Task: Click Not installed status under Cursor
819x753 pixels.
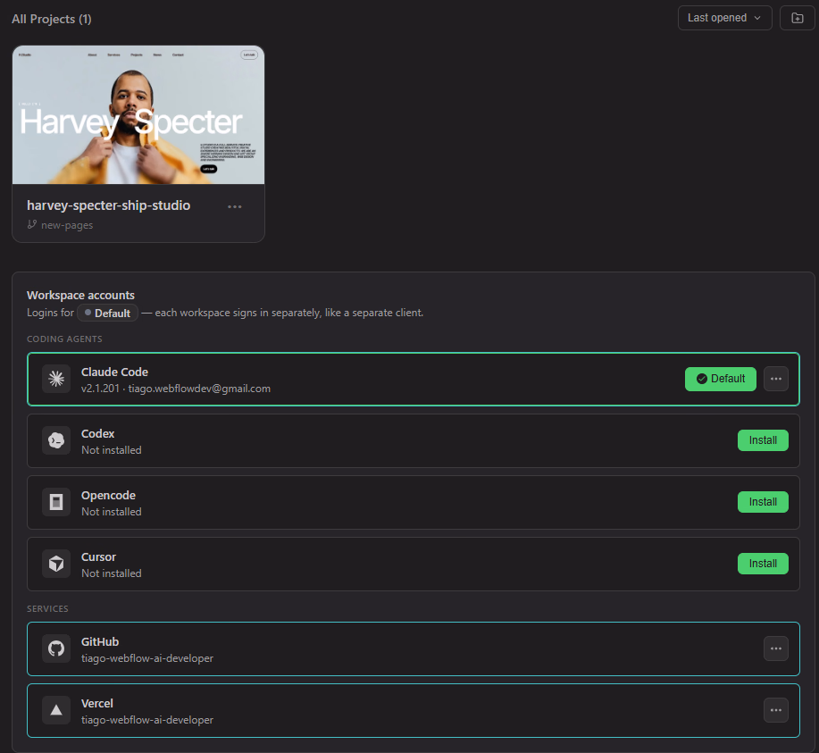Action: (x=112, y=573)
